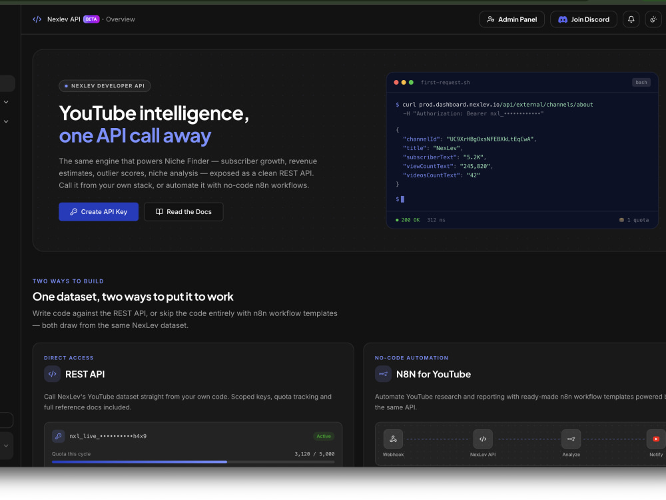Click the DIRECT ACCESS label
Image resolution: width=666 pixels, height=500 pixels.
click(69, 358)
